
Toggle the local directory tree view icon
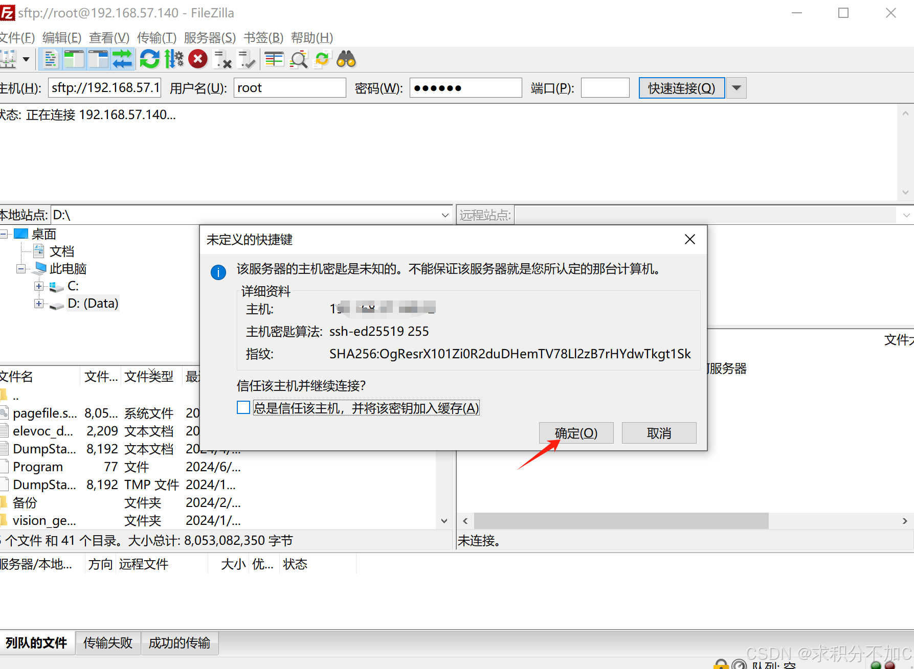click(74, 59)
